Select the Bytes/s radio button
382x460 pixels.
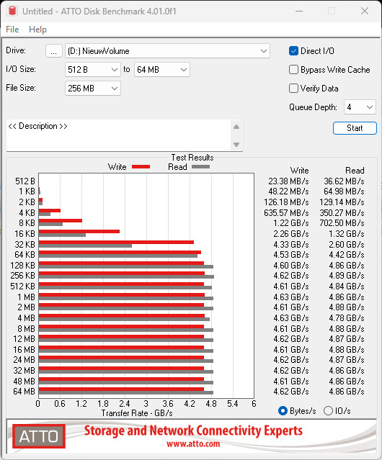[283, 411]
